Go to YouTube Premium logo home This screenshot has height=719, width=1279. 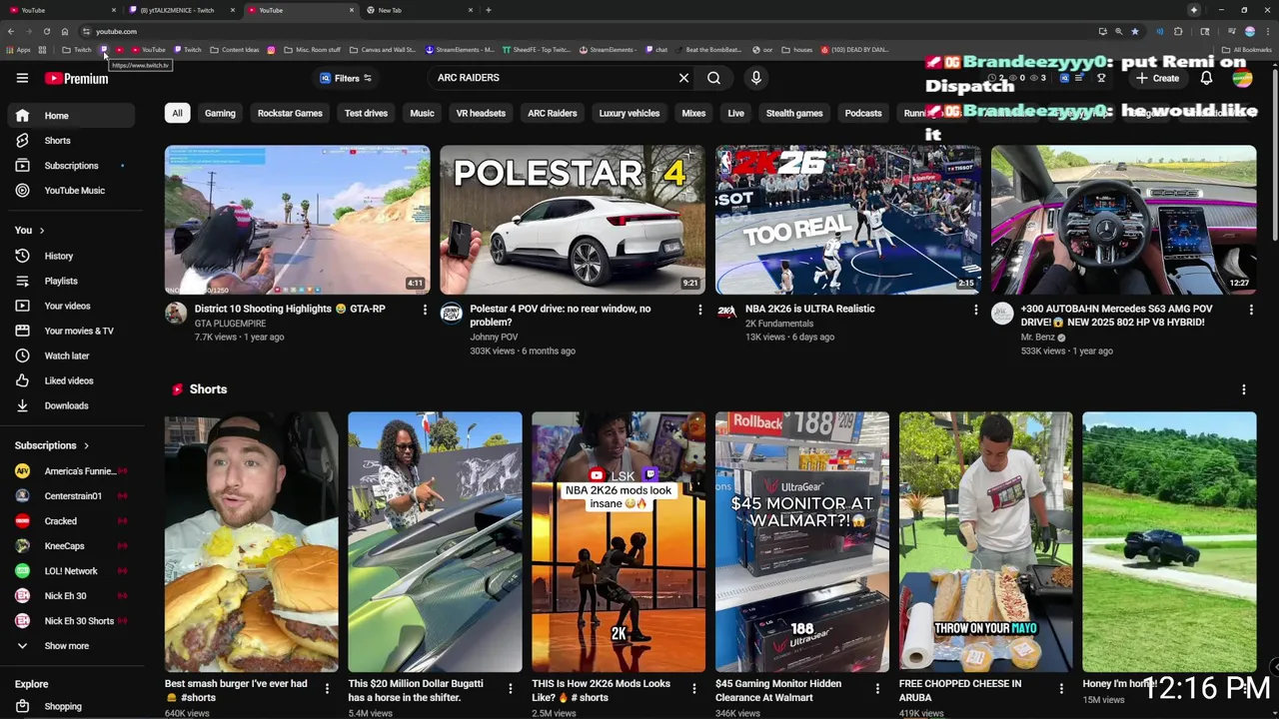pos(77,79)
